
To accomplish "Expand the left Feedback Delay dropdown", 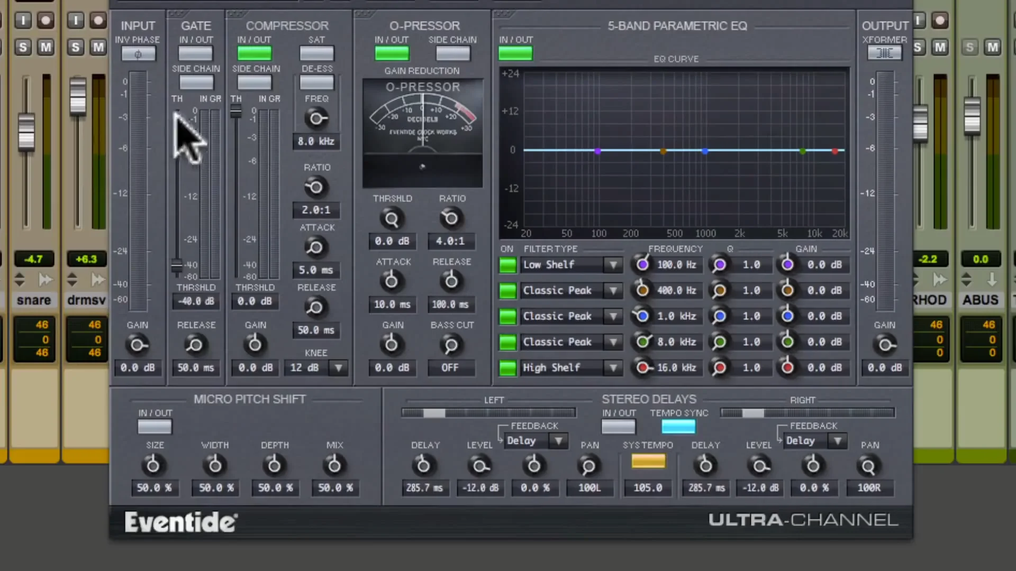I will [x=558, y=440].
